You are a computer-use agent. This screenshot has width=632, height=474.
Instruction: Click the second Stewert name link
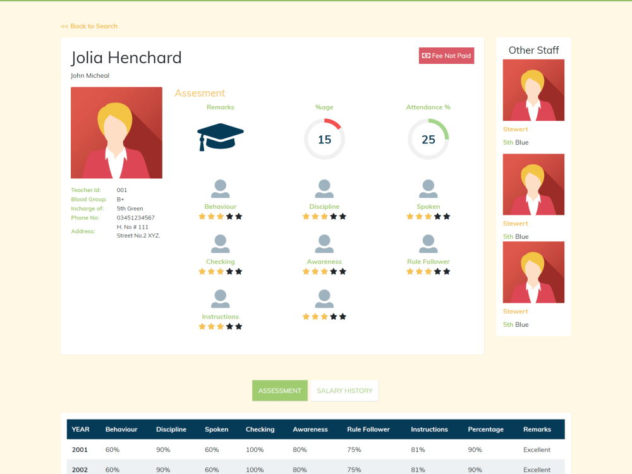click(x=515, y=224)
